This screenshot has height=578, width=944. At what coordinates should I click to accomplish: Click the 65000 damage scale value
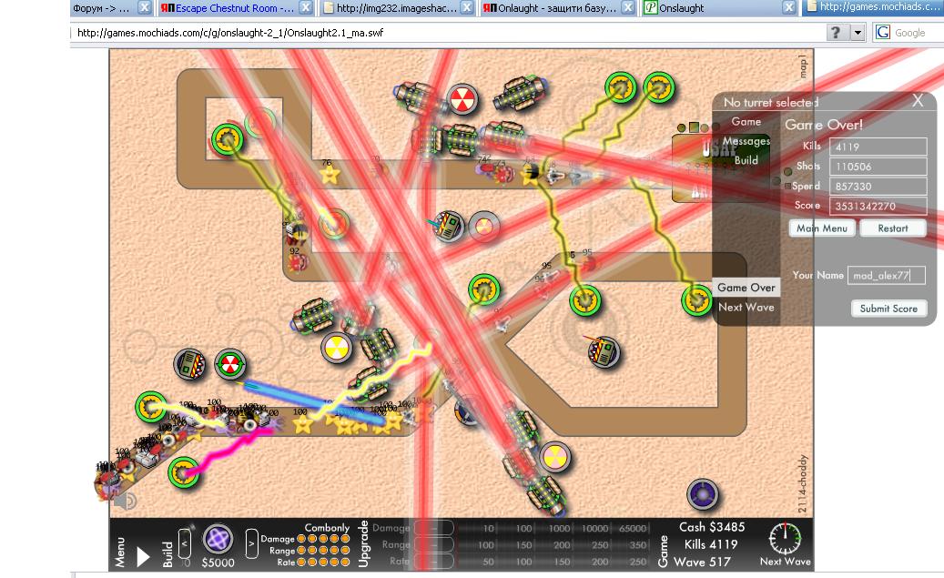pyautogui.click(x=632, y=528)
